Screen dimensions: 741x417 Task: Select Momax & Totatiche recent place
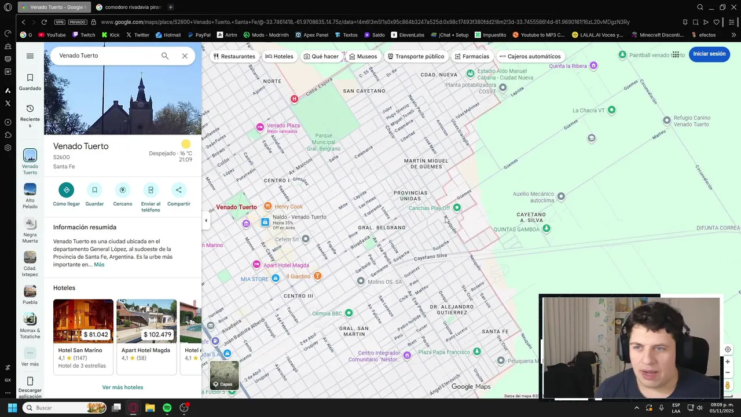30,325
